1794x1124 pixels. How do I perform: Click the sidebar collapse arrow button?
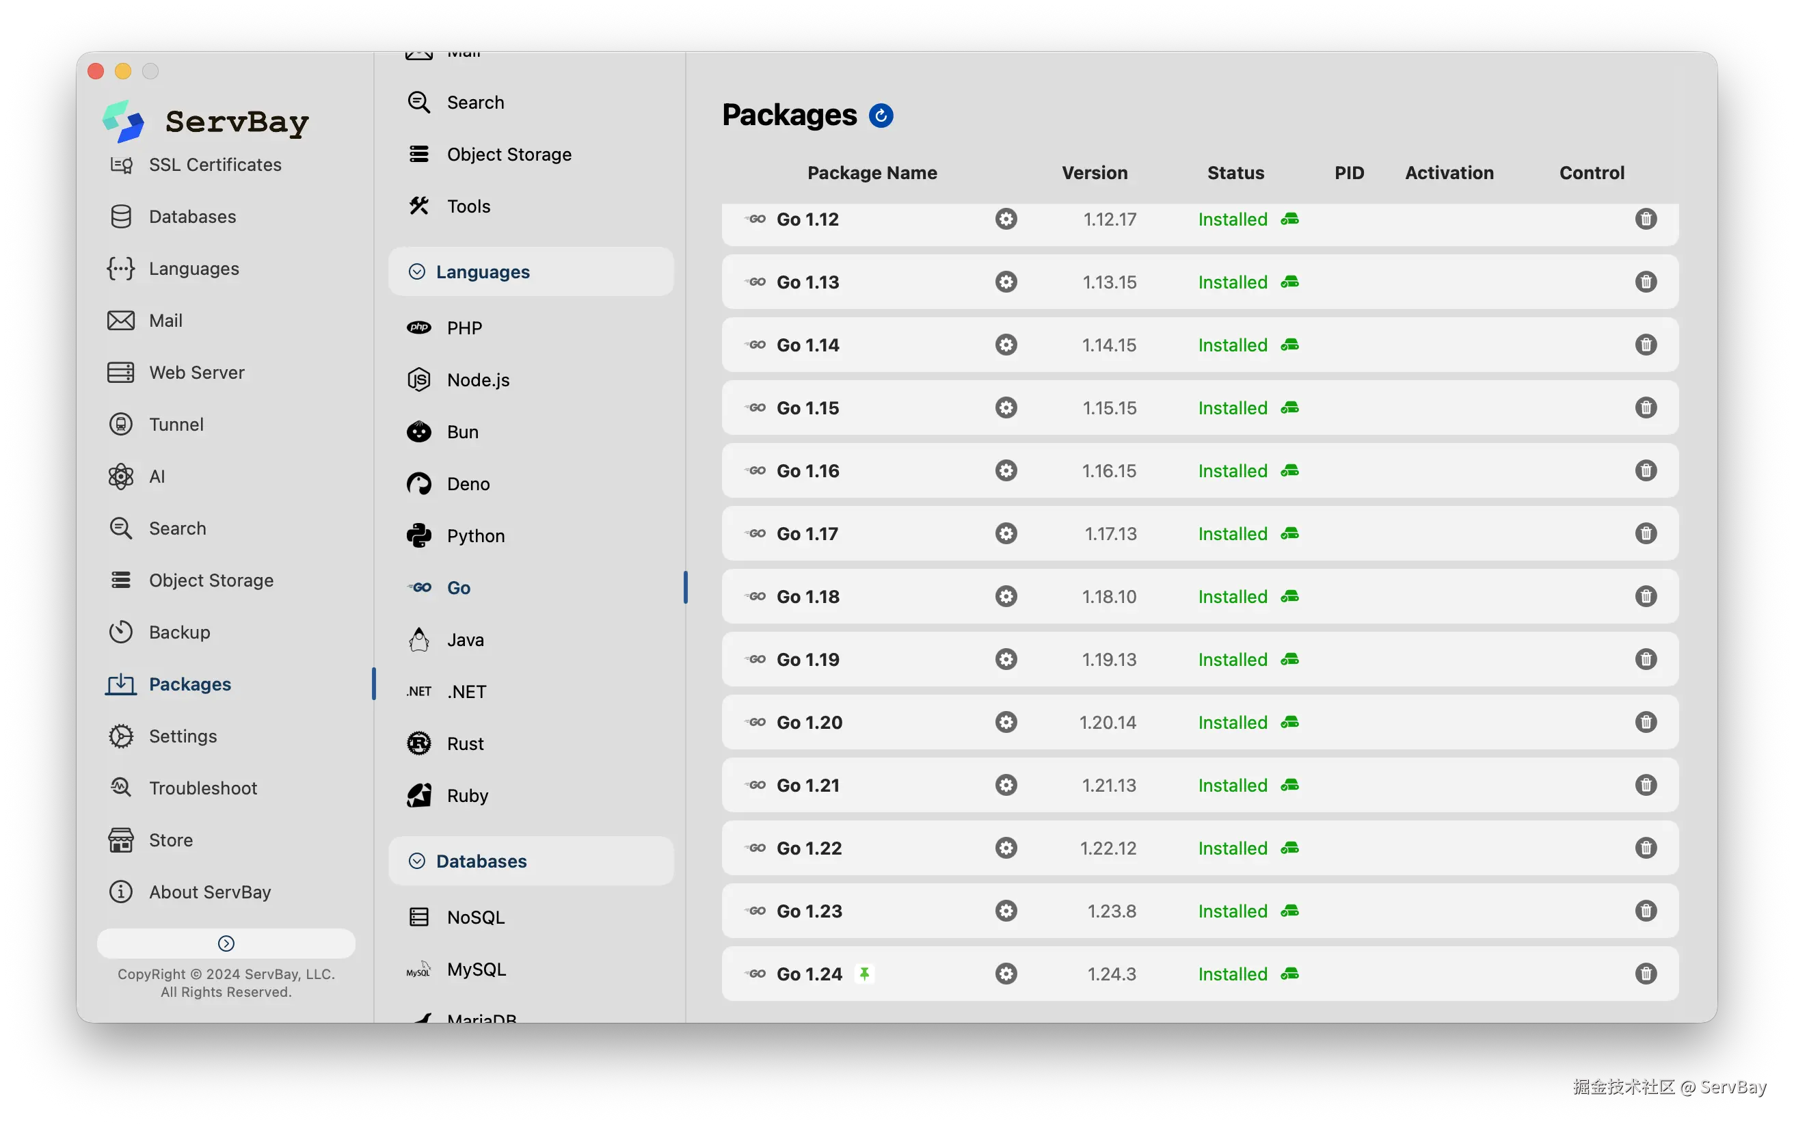pos(226,944)
